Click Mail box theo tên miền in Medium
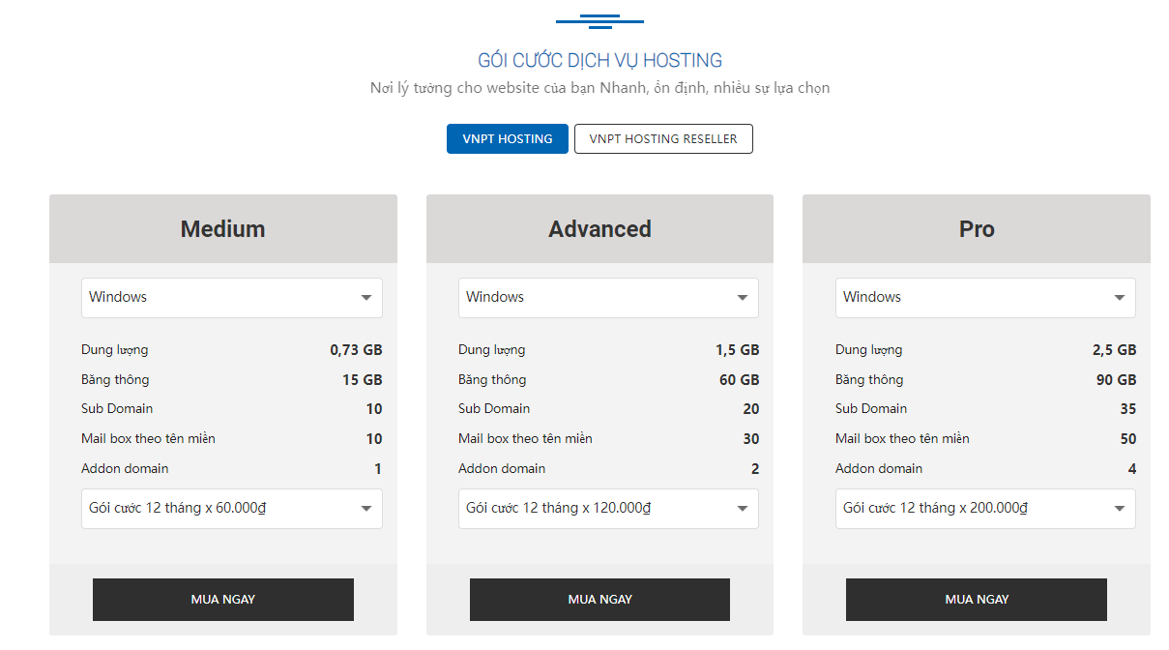The image size is (1169, 650). 148,438
